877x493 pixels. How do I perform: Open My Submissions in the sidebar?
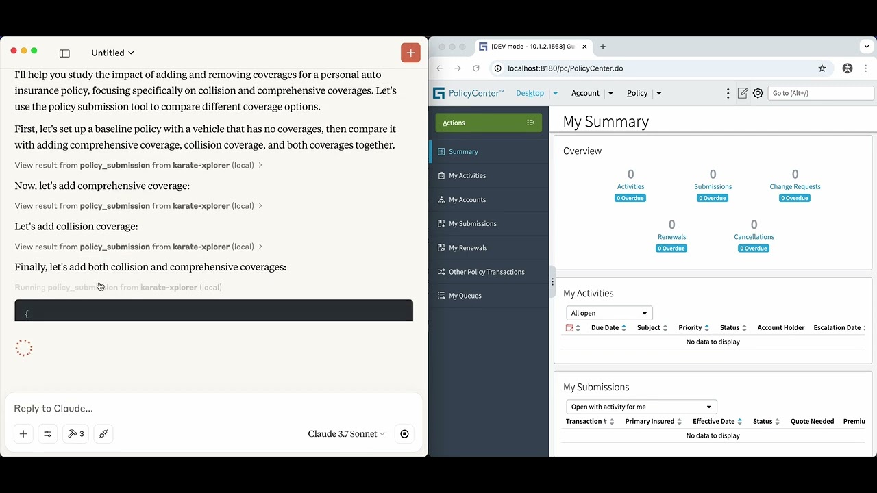pos(489,223)
